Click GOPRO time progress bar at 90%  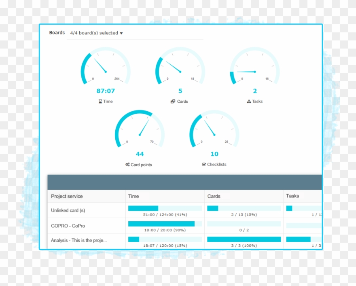point(165,224)
